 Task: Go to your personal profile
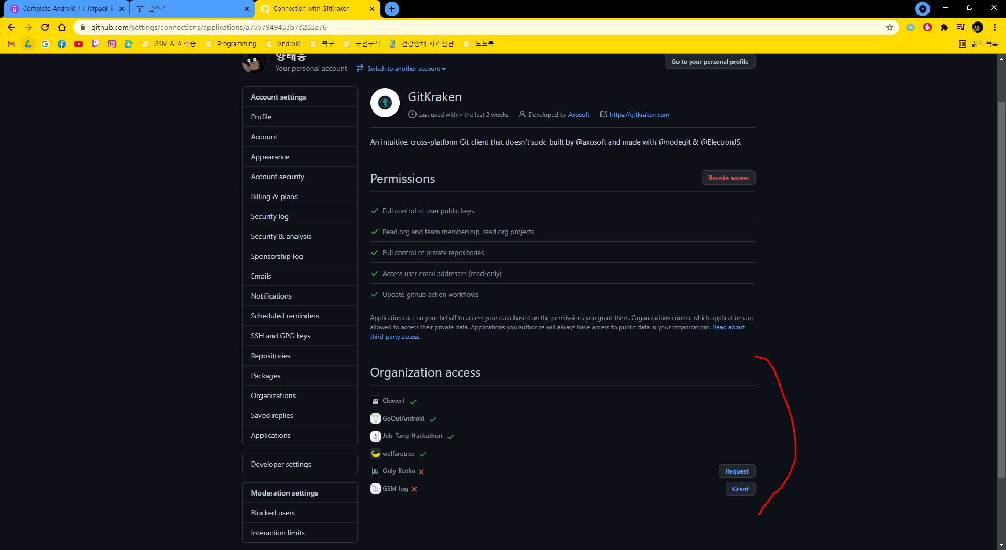point(710,62)
